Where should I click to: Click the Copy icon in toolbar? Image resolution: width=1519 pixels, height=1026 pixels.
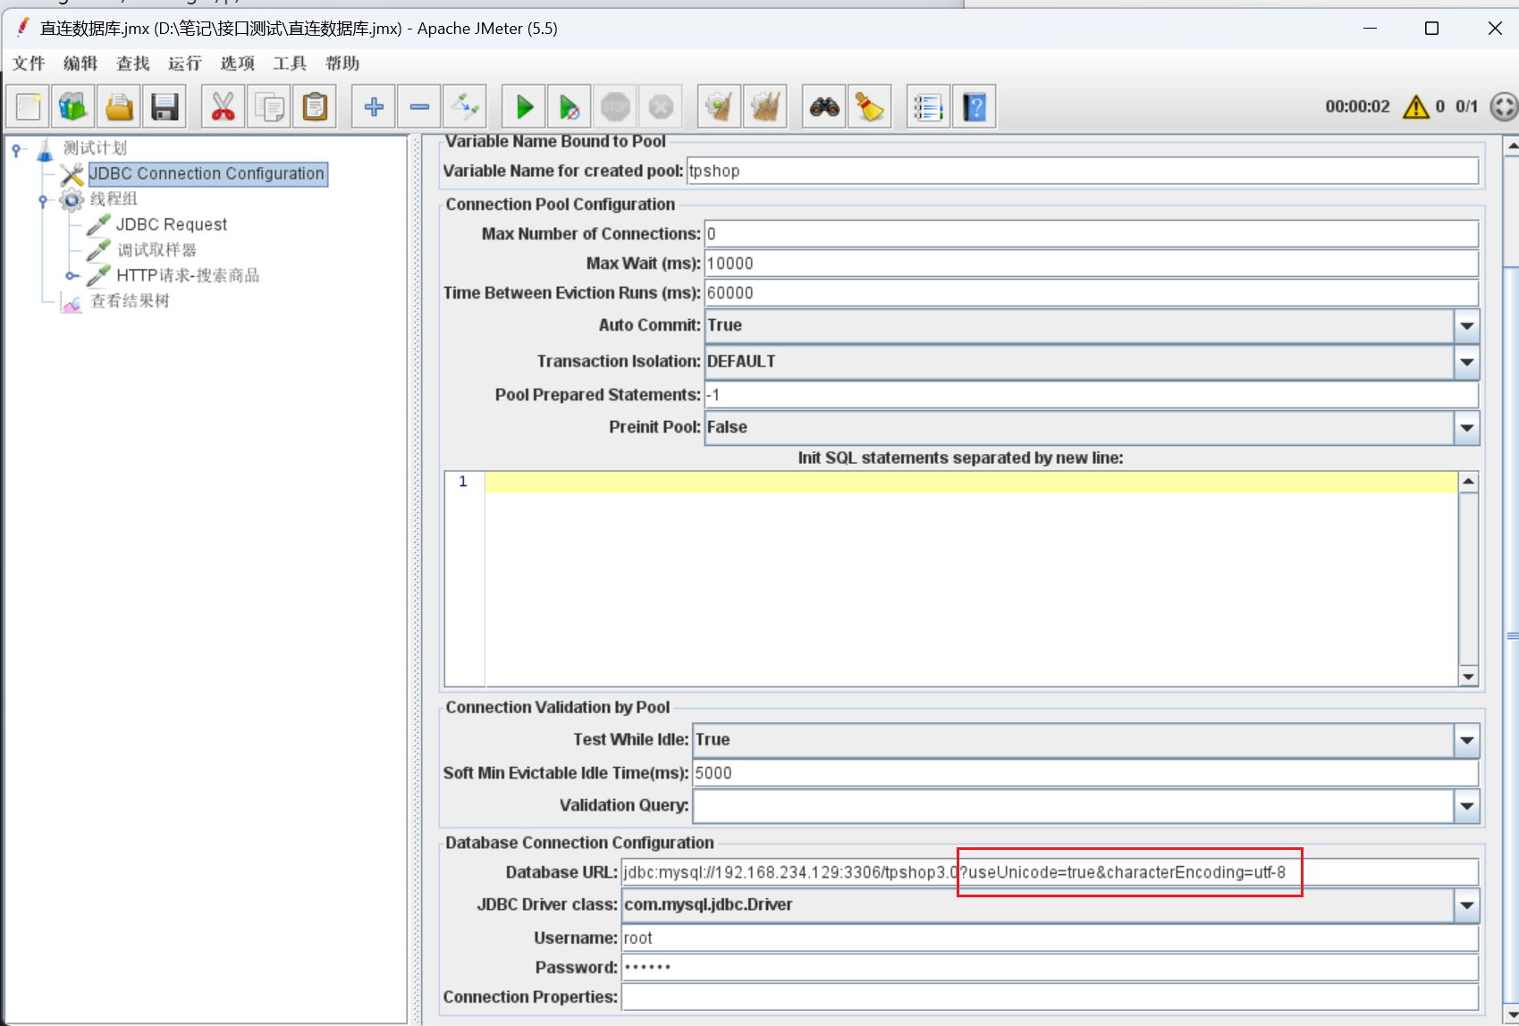tap(269, 107)
